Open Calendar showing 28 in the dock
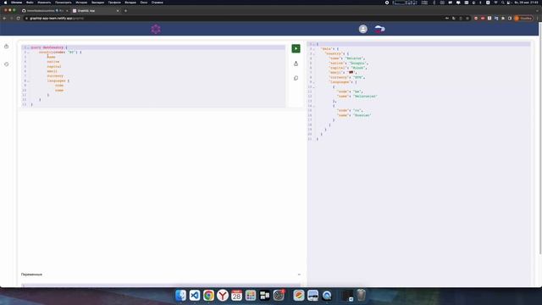Image resolution: width=542 pixels, height=305 pixels. (237, 296)
